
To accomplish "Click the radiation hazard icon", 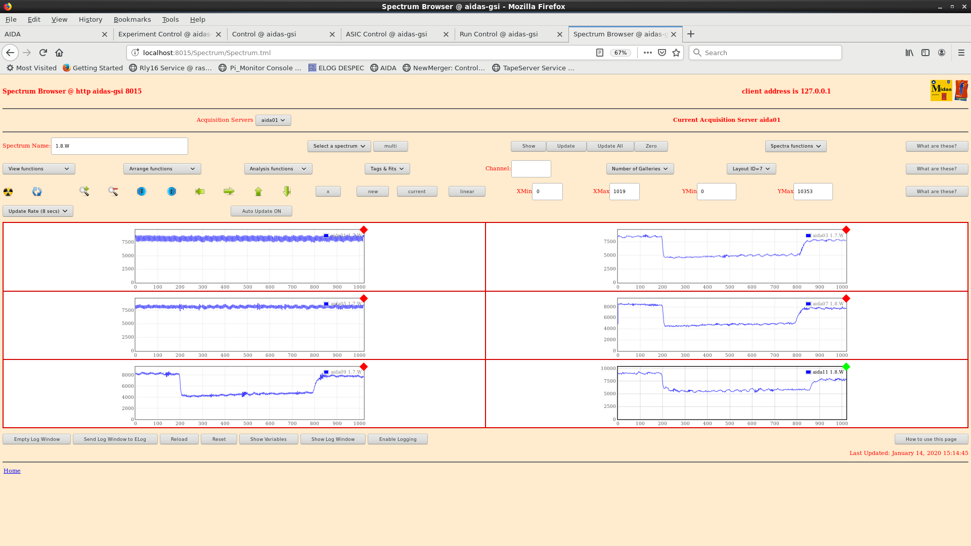I will [x=8, y=192].
